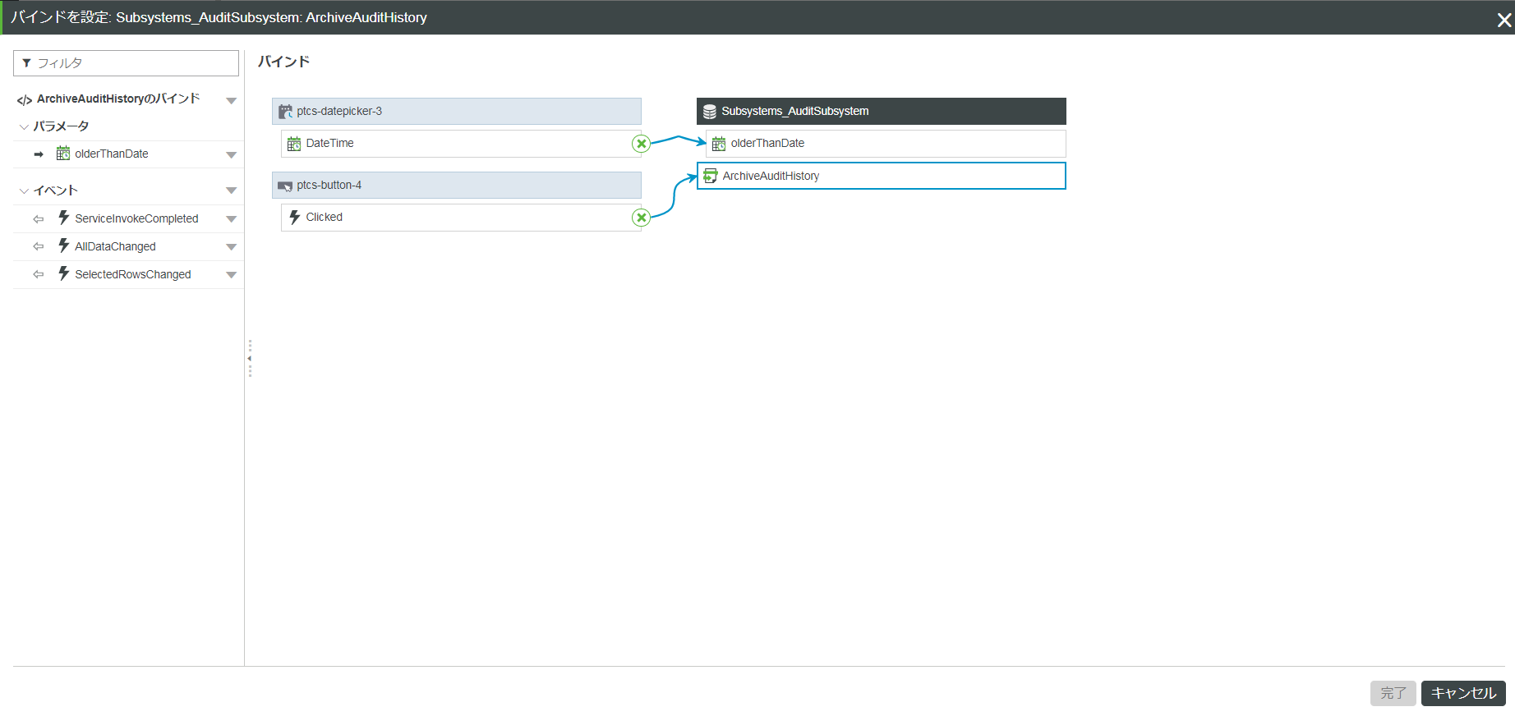Collapse the パラメータ section chevron
The image size is (1515, 716).
[x=24, y=127]
